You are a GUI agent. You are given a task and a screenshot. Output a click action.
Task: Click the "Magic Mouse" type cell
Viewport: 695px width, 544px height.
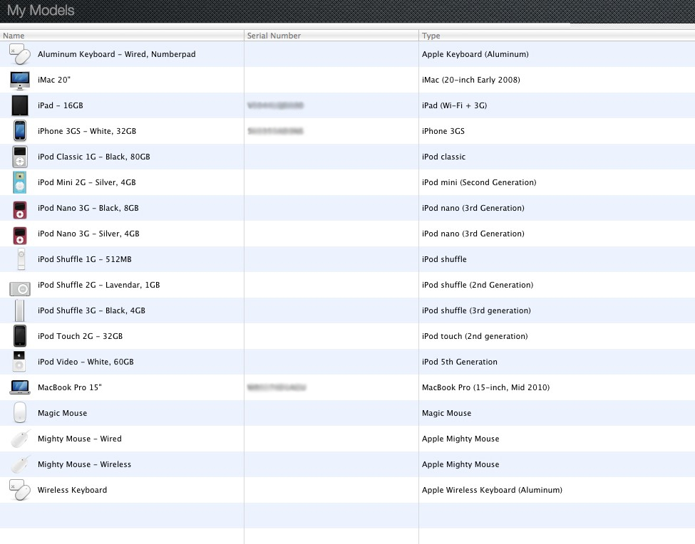(x=446, y=413)
